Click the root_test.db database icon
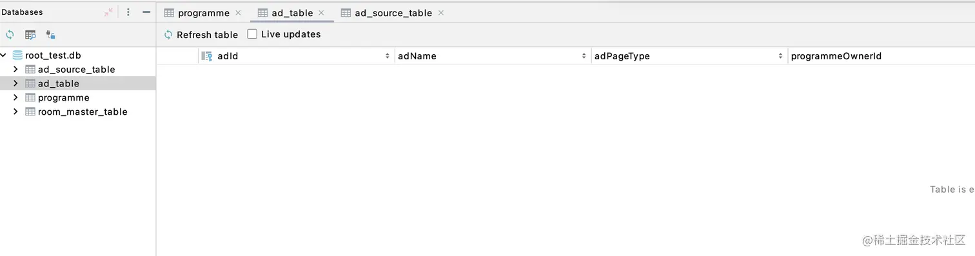This screenshot has width=975, height=256. pyautogui.click(x=18, y=55)
